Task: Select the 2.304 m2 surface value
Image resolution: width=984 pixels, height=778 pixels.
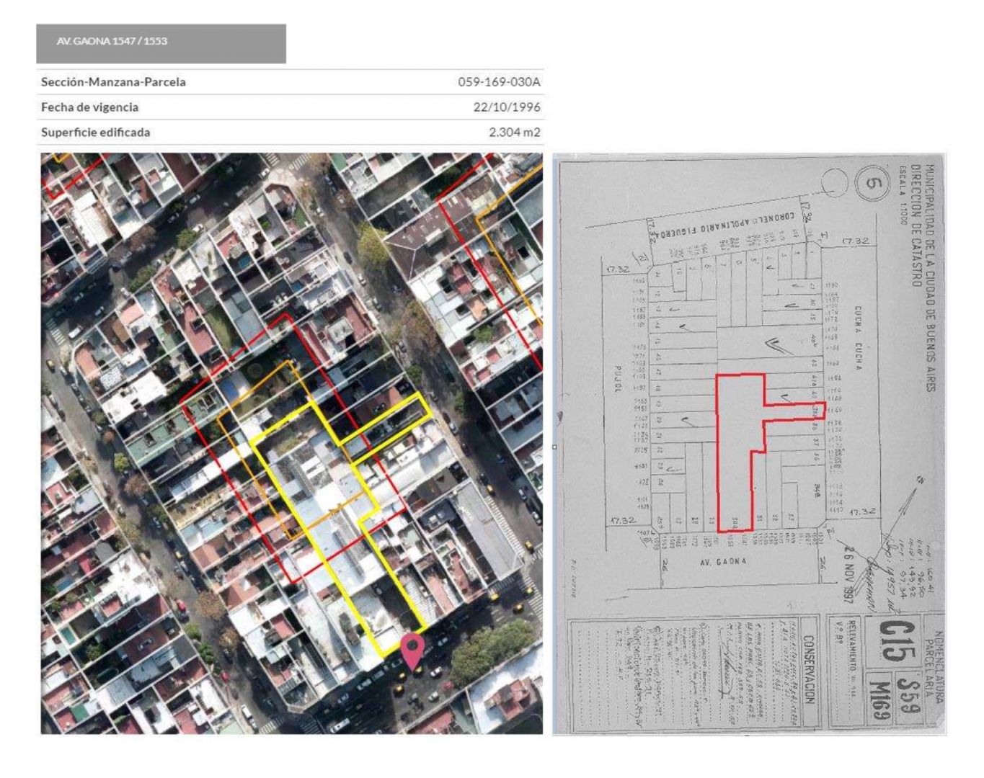Action: 514,133
